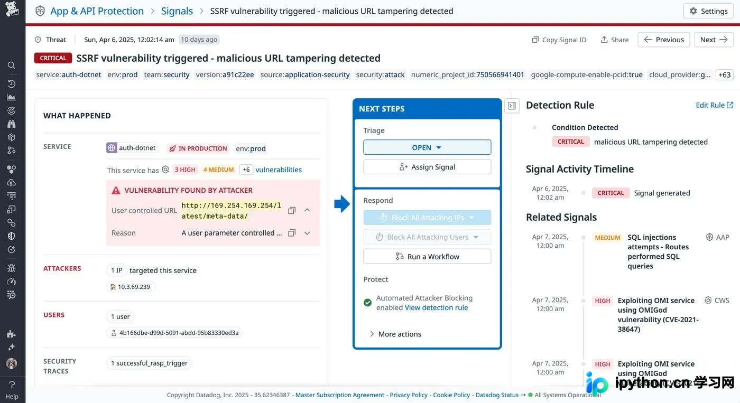Screen dimensions: 740x403
Task: Open App & API Protection breadcrumb
Action: click(97, 11)
